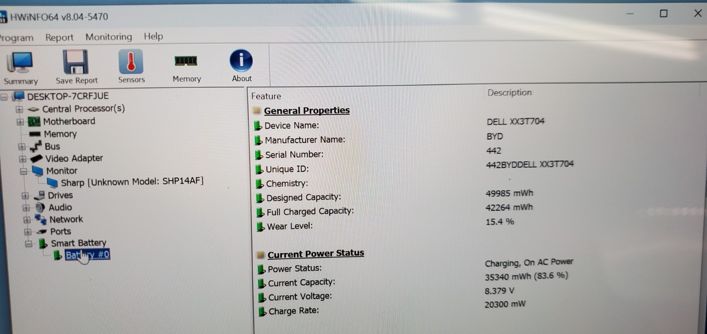Viewport: 707px width, 334px height.
Task: Open the Memory module toolbar icon
Action: click(x=186, y=60)
